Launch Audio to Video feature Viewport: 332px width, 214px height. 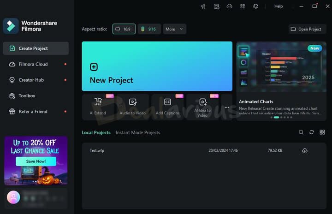133,107
